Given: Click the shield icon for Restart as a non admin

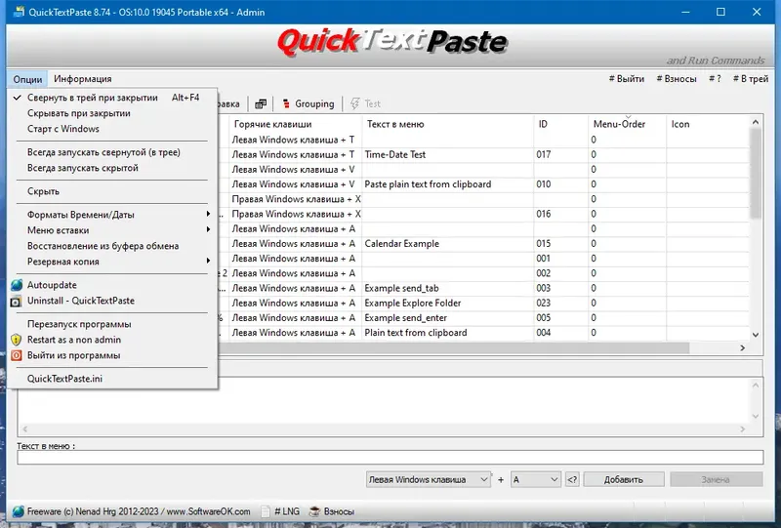Looking at the screenshot, I should (17, 340).
